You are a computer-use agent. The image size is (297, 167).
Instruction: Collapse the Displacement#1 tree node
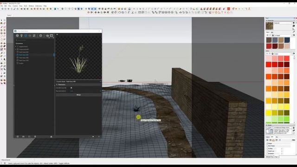[16, 49]
